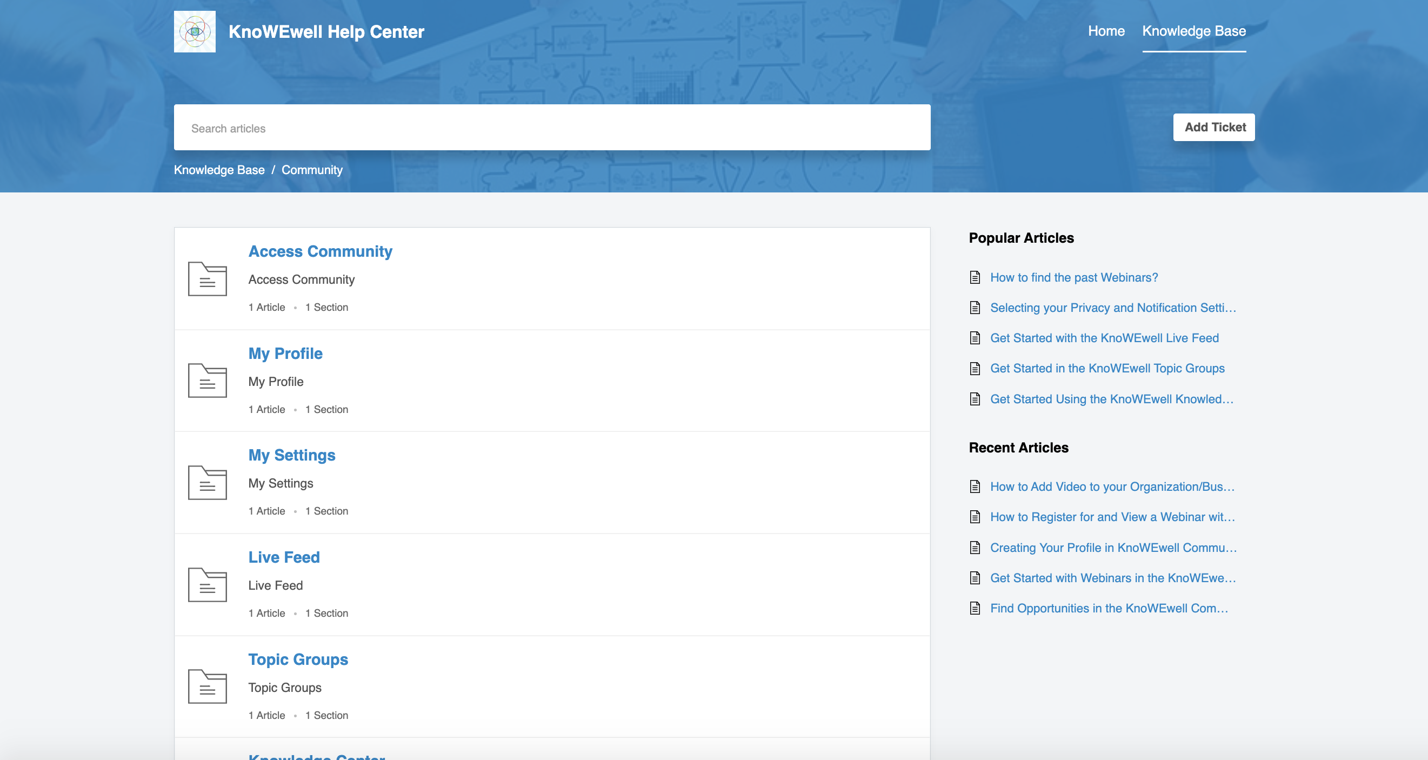The image size is (1428, 760).
Task: Click 'Topic Groups' description text under heading
Action: click(x=285, y=688)
